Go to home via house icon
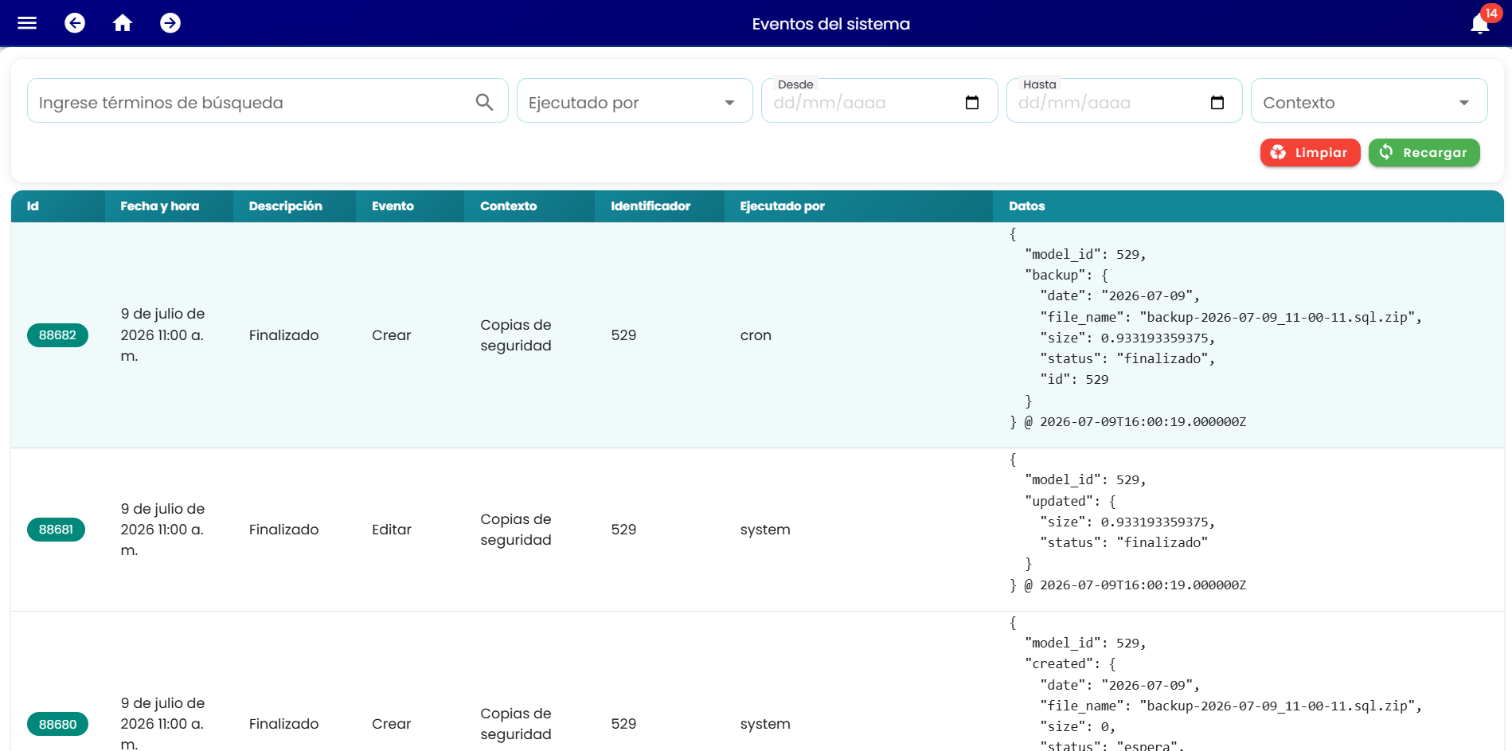The width and height of the screenshot is (1512, 751). pyautogui.click(x=123, y=23)
